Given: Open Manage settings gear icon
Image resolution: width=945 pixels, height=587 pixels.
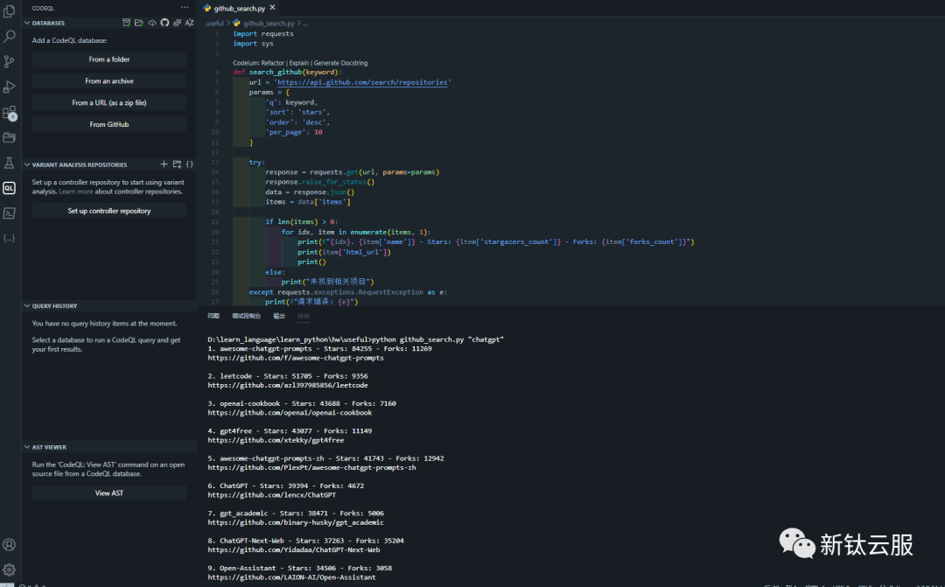Looking at the screenshot, I should point(10,569).
